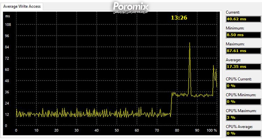The image size is (262, 140).
Task: Click the Maximum value field 87.61 ms
Action: [x=243, y=50]
